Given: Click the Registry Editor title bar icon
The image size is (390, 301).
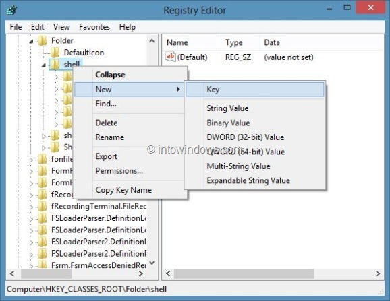Looking at the screenshot, I should coord(11,10).
